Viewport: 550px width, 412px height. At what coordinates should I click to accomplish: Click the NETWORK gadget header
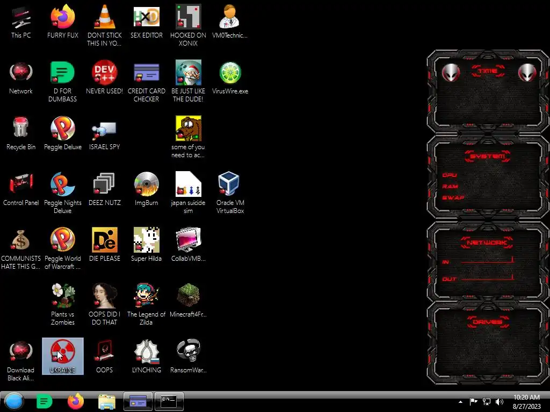pyautogui.click(x=487, y=242)
